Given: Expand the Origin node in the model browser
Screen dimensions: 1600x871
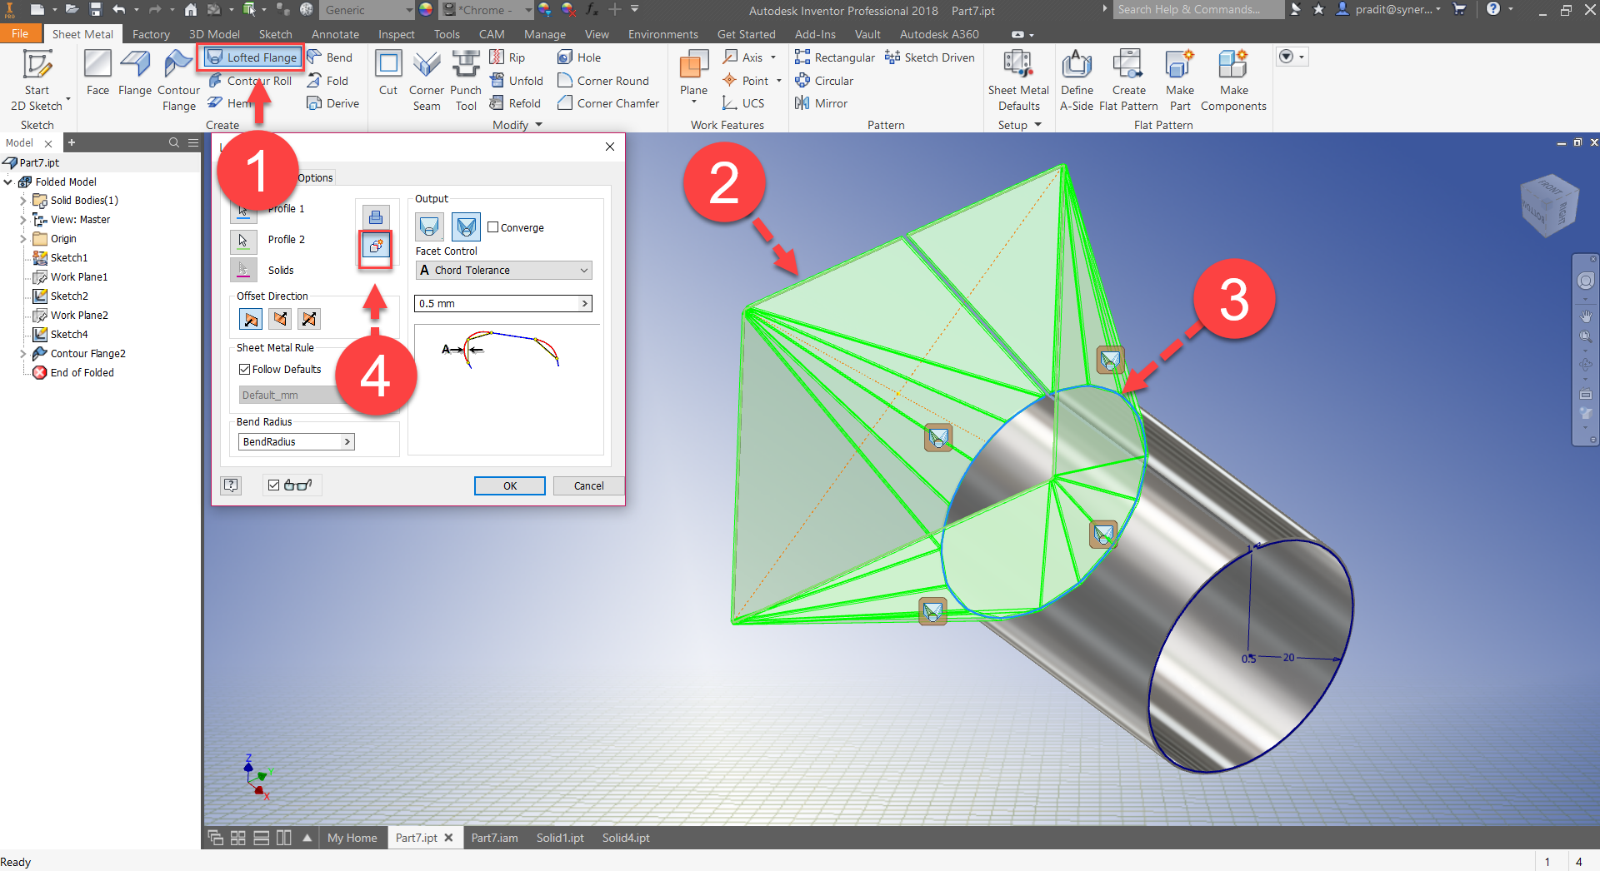Looking at the screenshot, I should click(24, 238).
